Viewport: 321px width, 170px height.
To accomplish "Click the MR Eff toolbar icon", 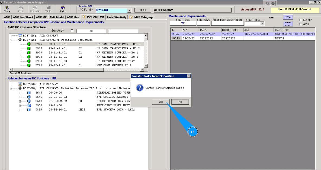I will point(49,9).
